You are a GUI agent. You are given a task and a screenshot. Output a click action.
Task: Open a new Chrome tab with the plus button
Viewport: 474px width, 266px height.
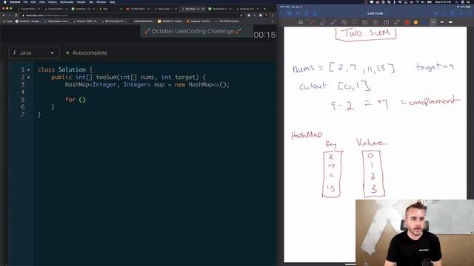pyautogui.click(x=264, y=9)
